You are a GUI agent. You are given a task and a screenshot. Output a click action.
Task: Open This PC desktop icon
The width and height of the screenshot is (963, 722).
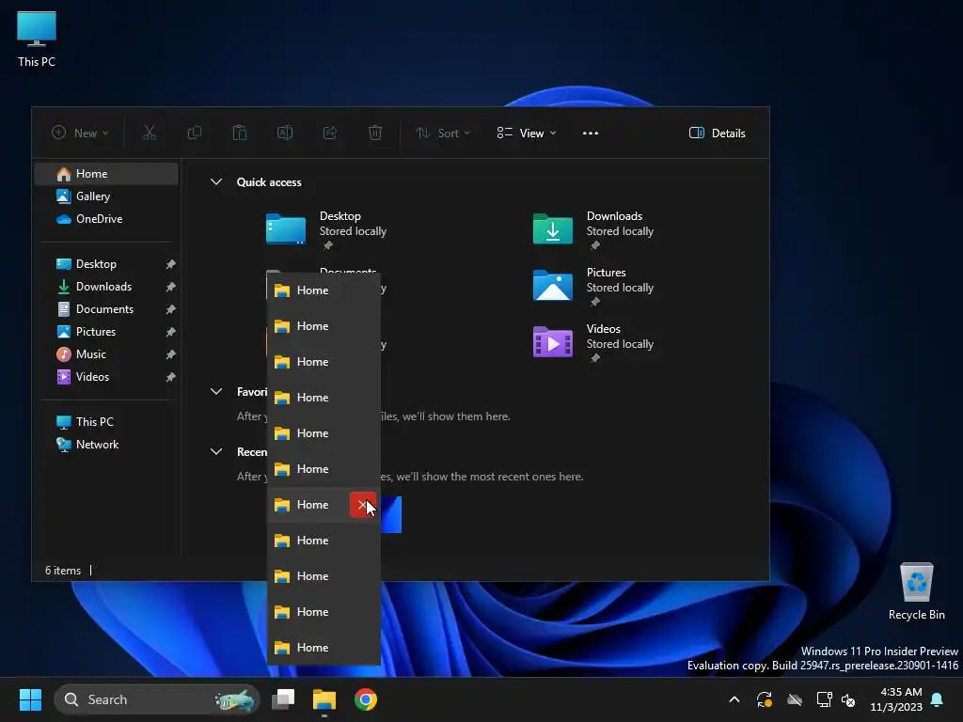click(37, 39)
